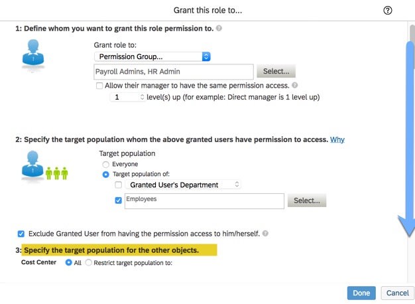Image resolution: width=415 pixels, height=304 pixels.
Task: Select Restrict target population to for Cost Center
Action: [x=89, y=262]
